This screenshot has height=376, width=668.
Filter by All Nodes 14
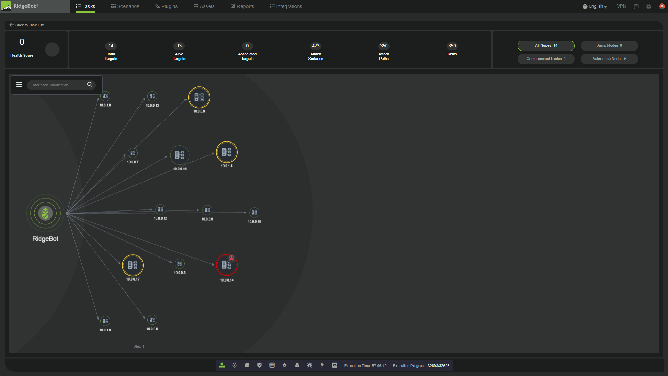[546, 46]
